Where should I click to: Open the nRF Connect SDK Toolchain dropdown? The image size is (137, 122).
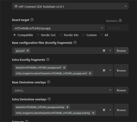(70, 6)
